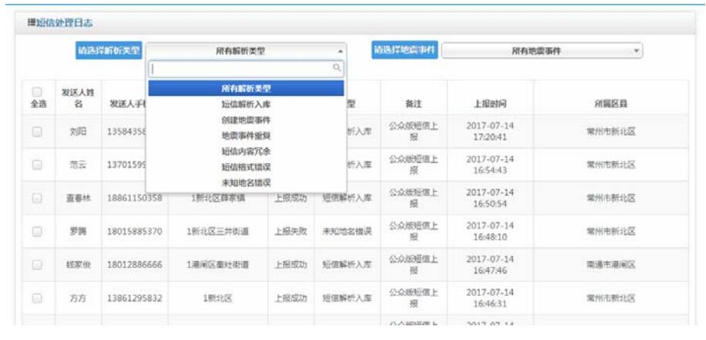
Task: Click the 发送人姓名 column header
Action: click(x=78, y=97)
